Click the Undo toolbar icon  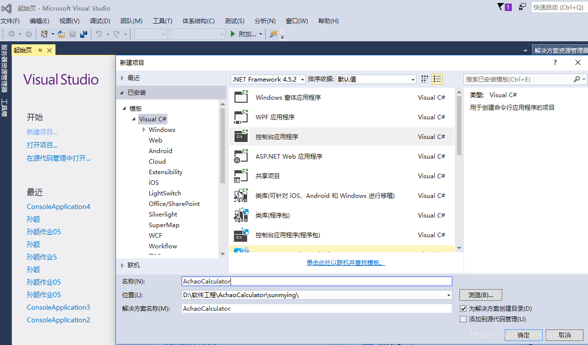pos(99,34)
